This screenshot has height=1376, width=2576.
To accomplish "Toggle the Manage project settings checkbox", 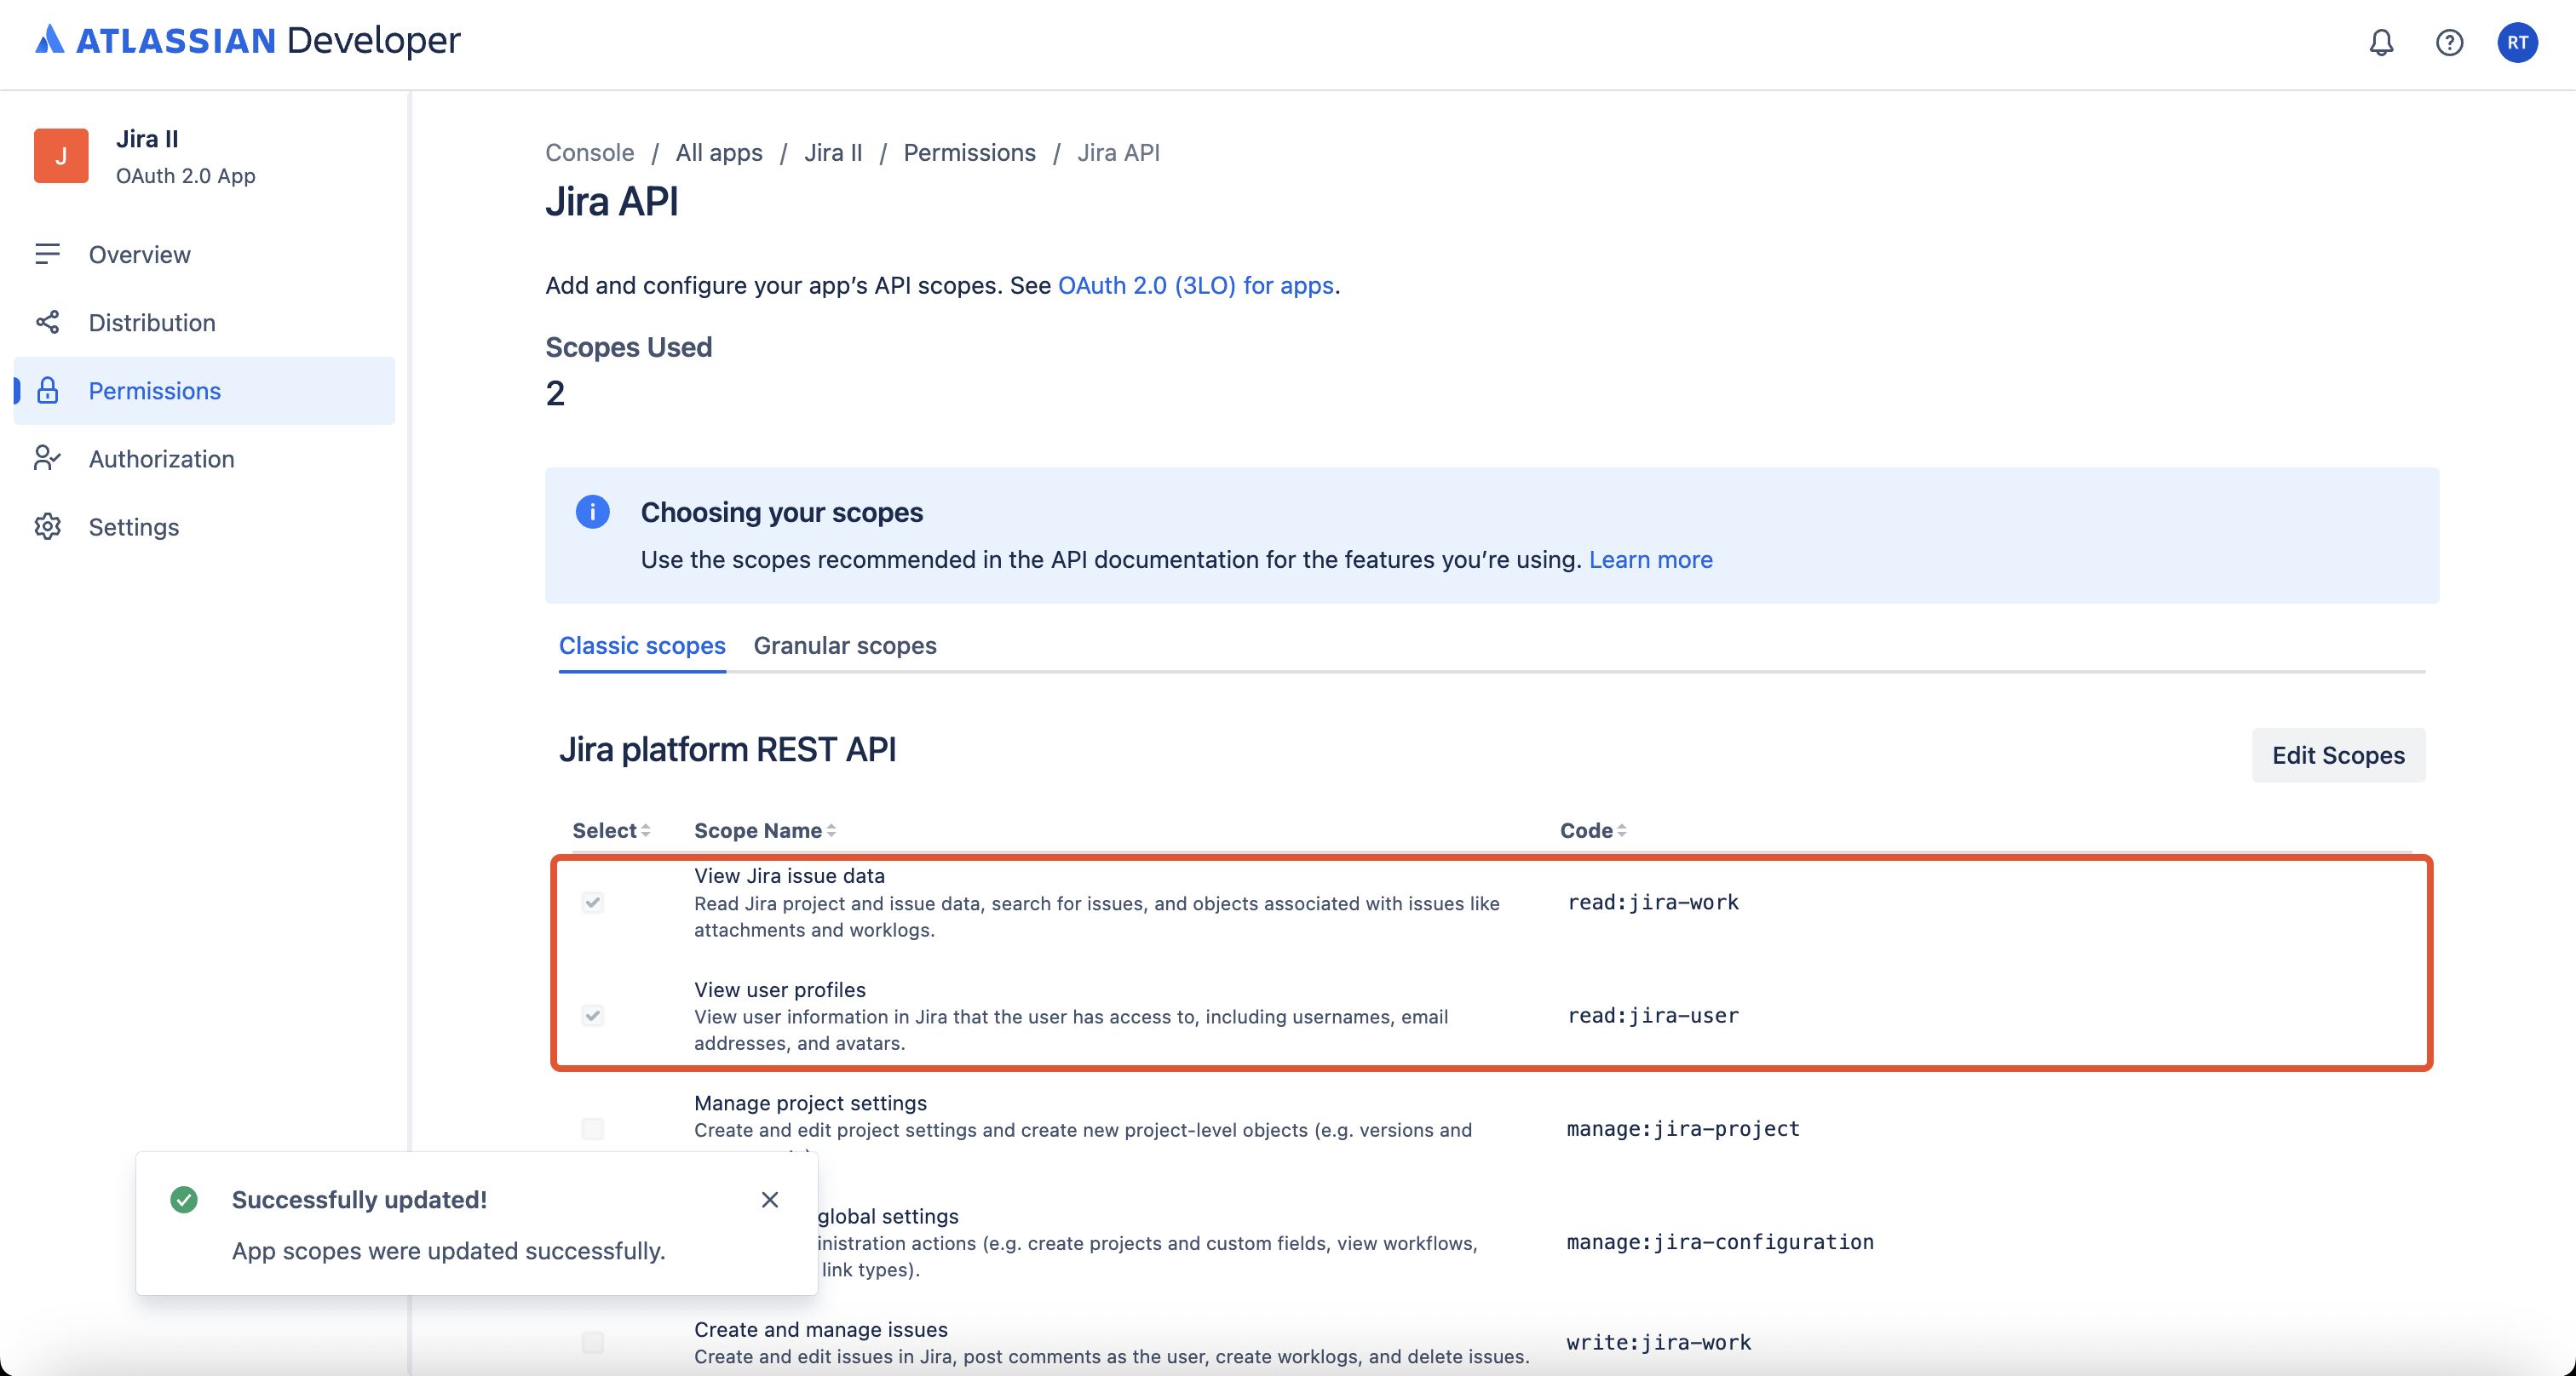I will pyautogui.click(x=593, y=1128).
